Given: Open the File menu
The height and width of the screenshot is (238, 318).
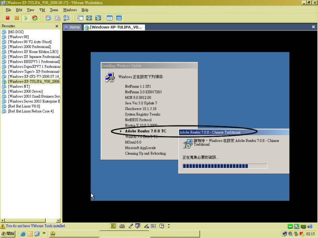Looking at the screenshot, I should [x=8, y=10].
